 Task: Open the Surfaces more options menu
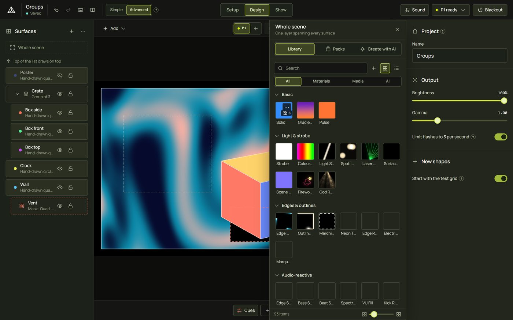pos(83,31)
